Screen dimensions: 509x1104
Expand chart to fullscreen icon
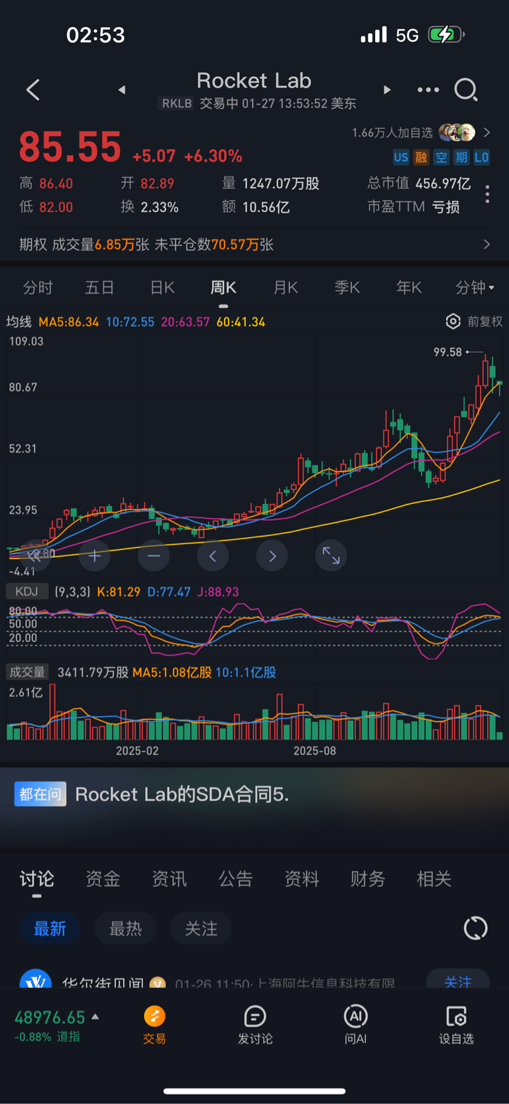[x=331, y=556]
